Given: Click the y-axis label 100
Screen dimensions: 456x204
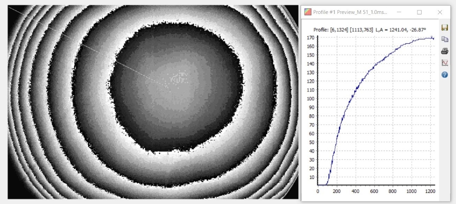Looking at the screenshot, I should point(311,99).
